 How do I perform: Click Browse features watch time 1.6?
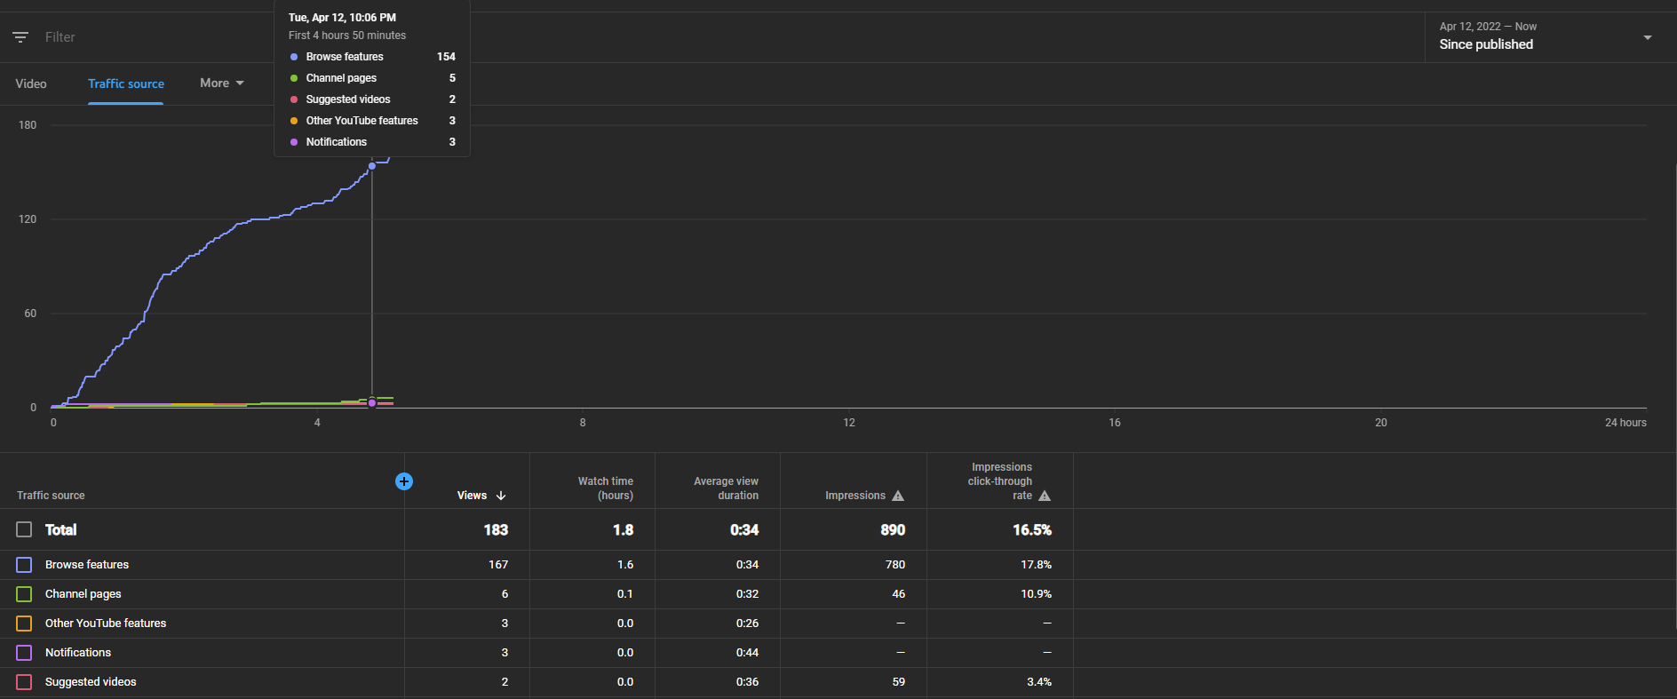[x=625, y=565]
